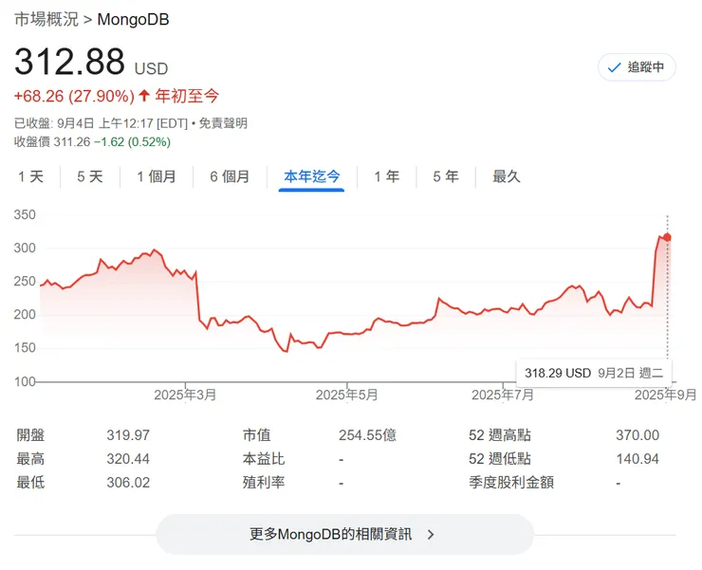Choose the 1 個月 range tab
The width and height of the screenshot is (702, 570).
(156, 176)
